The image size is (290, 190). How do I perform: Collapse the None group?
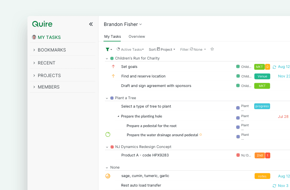pos(107,167)
